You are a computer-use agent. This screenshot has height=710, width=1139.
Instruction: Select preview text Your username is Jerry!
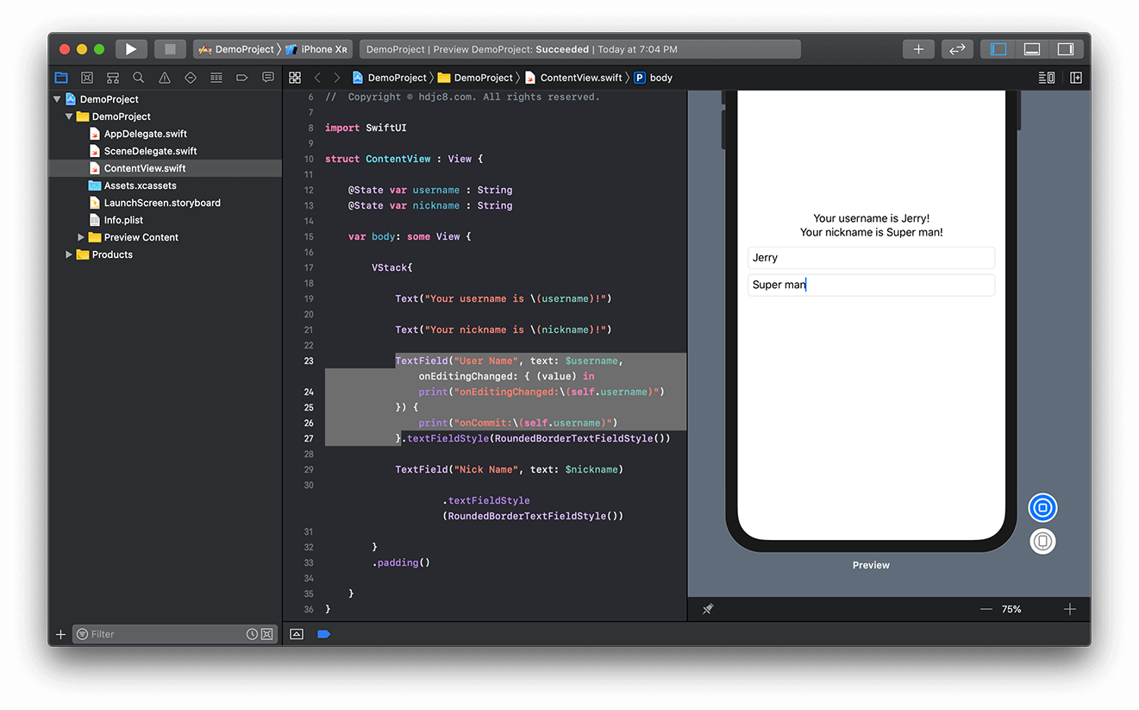871,218
